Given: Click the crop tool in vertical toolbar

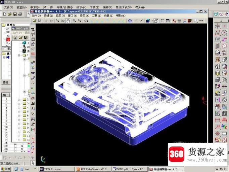Looking at the screenshot, I should tap(33, 29).
